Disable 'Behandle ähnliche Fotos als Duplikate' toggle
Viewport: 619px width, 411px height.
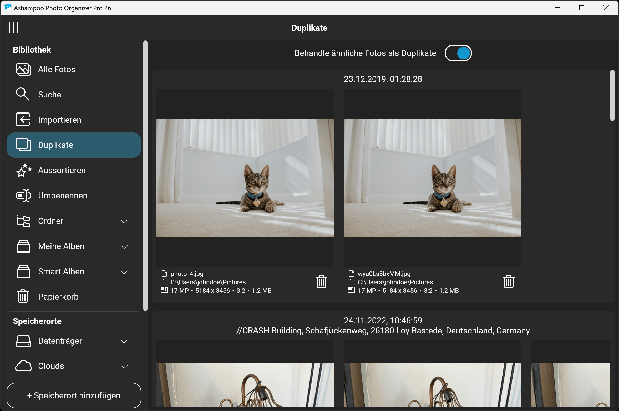click(x=458, y=53)
